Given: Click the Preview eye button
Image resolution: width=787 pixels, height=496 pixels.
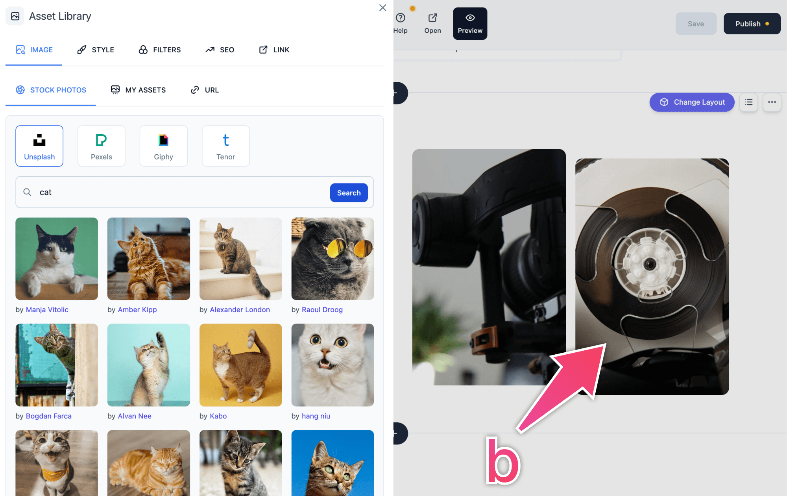Looking at the screenshot, I should [470, 24].
